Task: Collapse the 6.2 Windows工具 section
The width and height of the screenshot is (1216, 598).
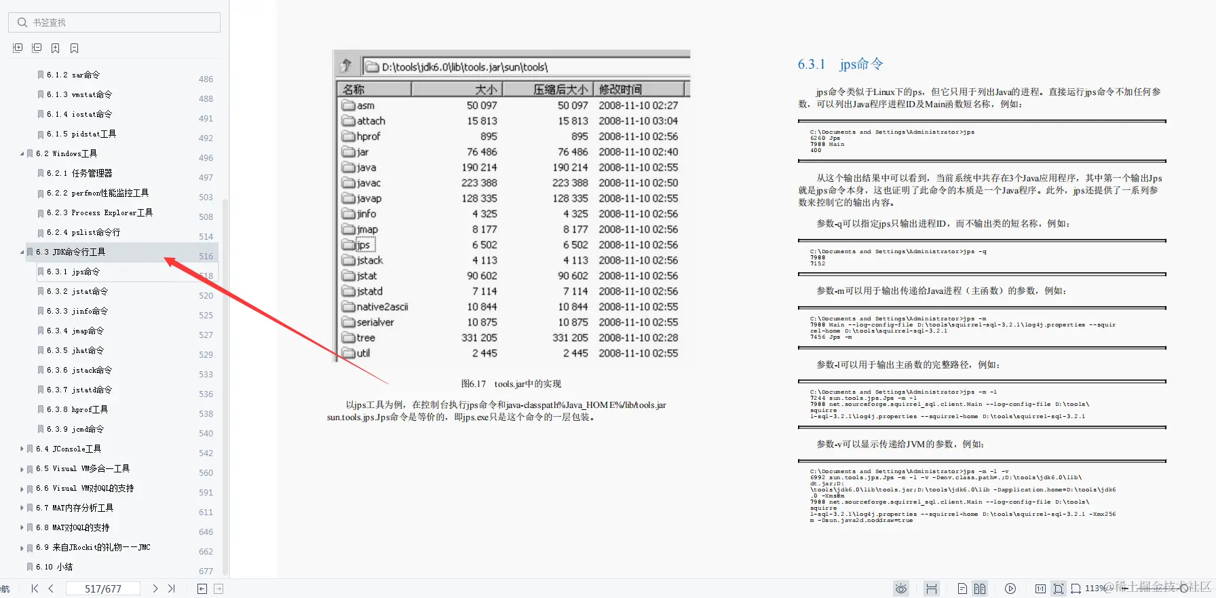Action: click(x=22, y=154)
